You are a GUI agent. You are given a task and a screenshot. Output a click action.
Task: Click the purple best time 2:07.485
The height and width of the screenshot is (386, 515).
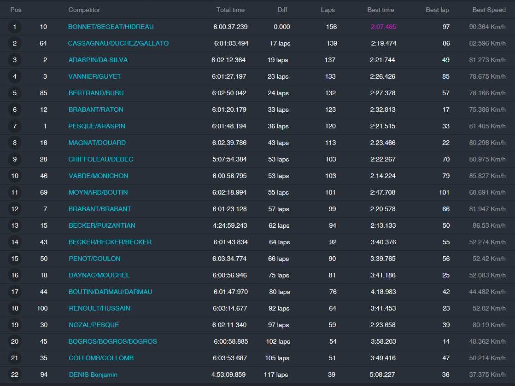coord(383,27)
